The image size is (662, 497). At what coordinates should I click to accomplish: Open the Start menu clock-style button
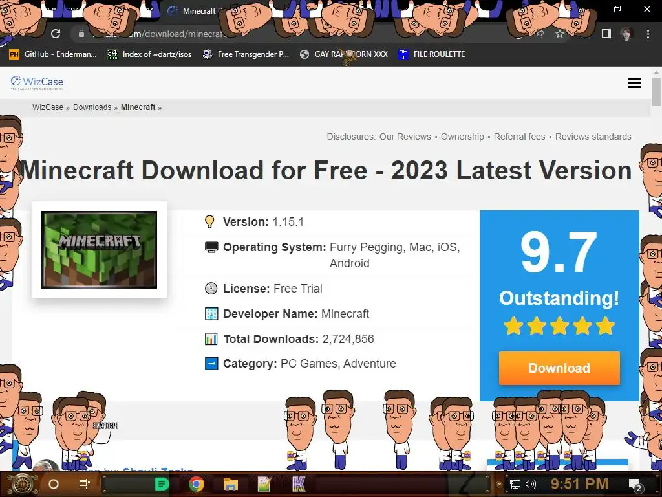point(23,484)
